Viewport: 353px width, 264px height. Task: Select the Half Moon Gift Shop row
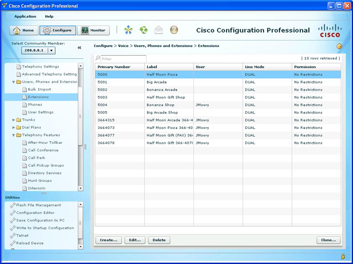218,98
